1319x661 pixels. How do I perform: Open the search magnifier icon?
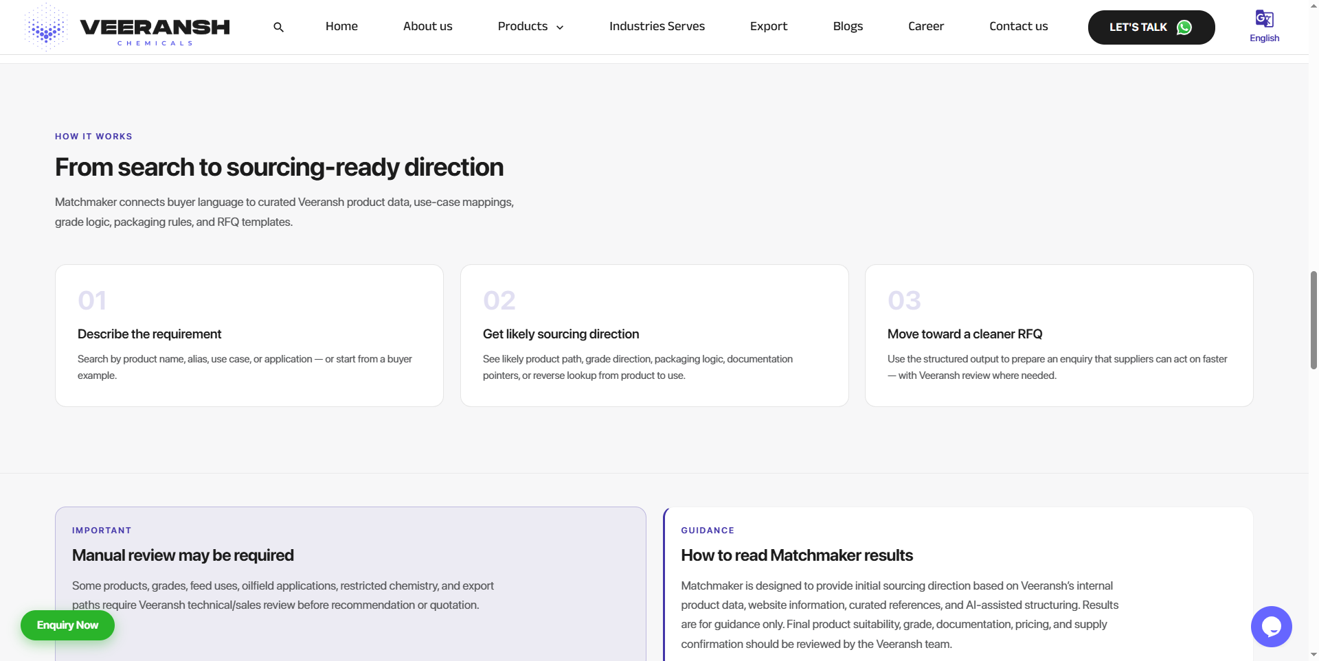[278, 27]
